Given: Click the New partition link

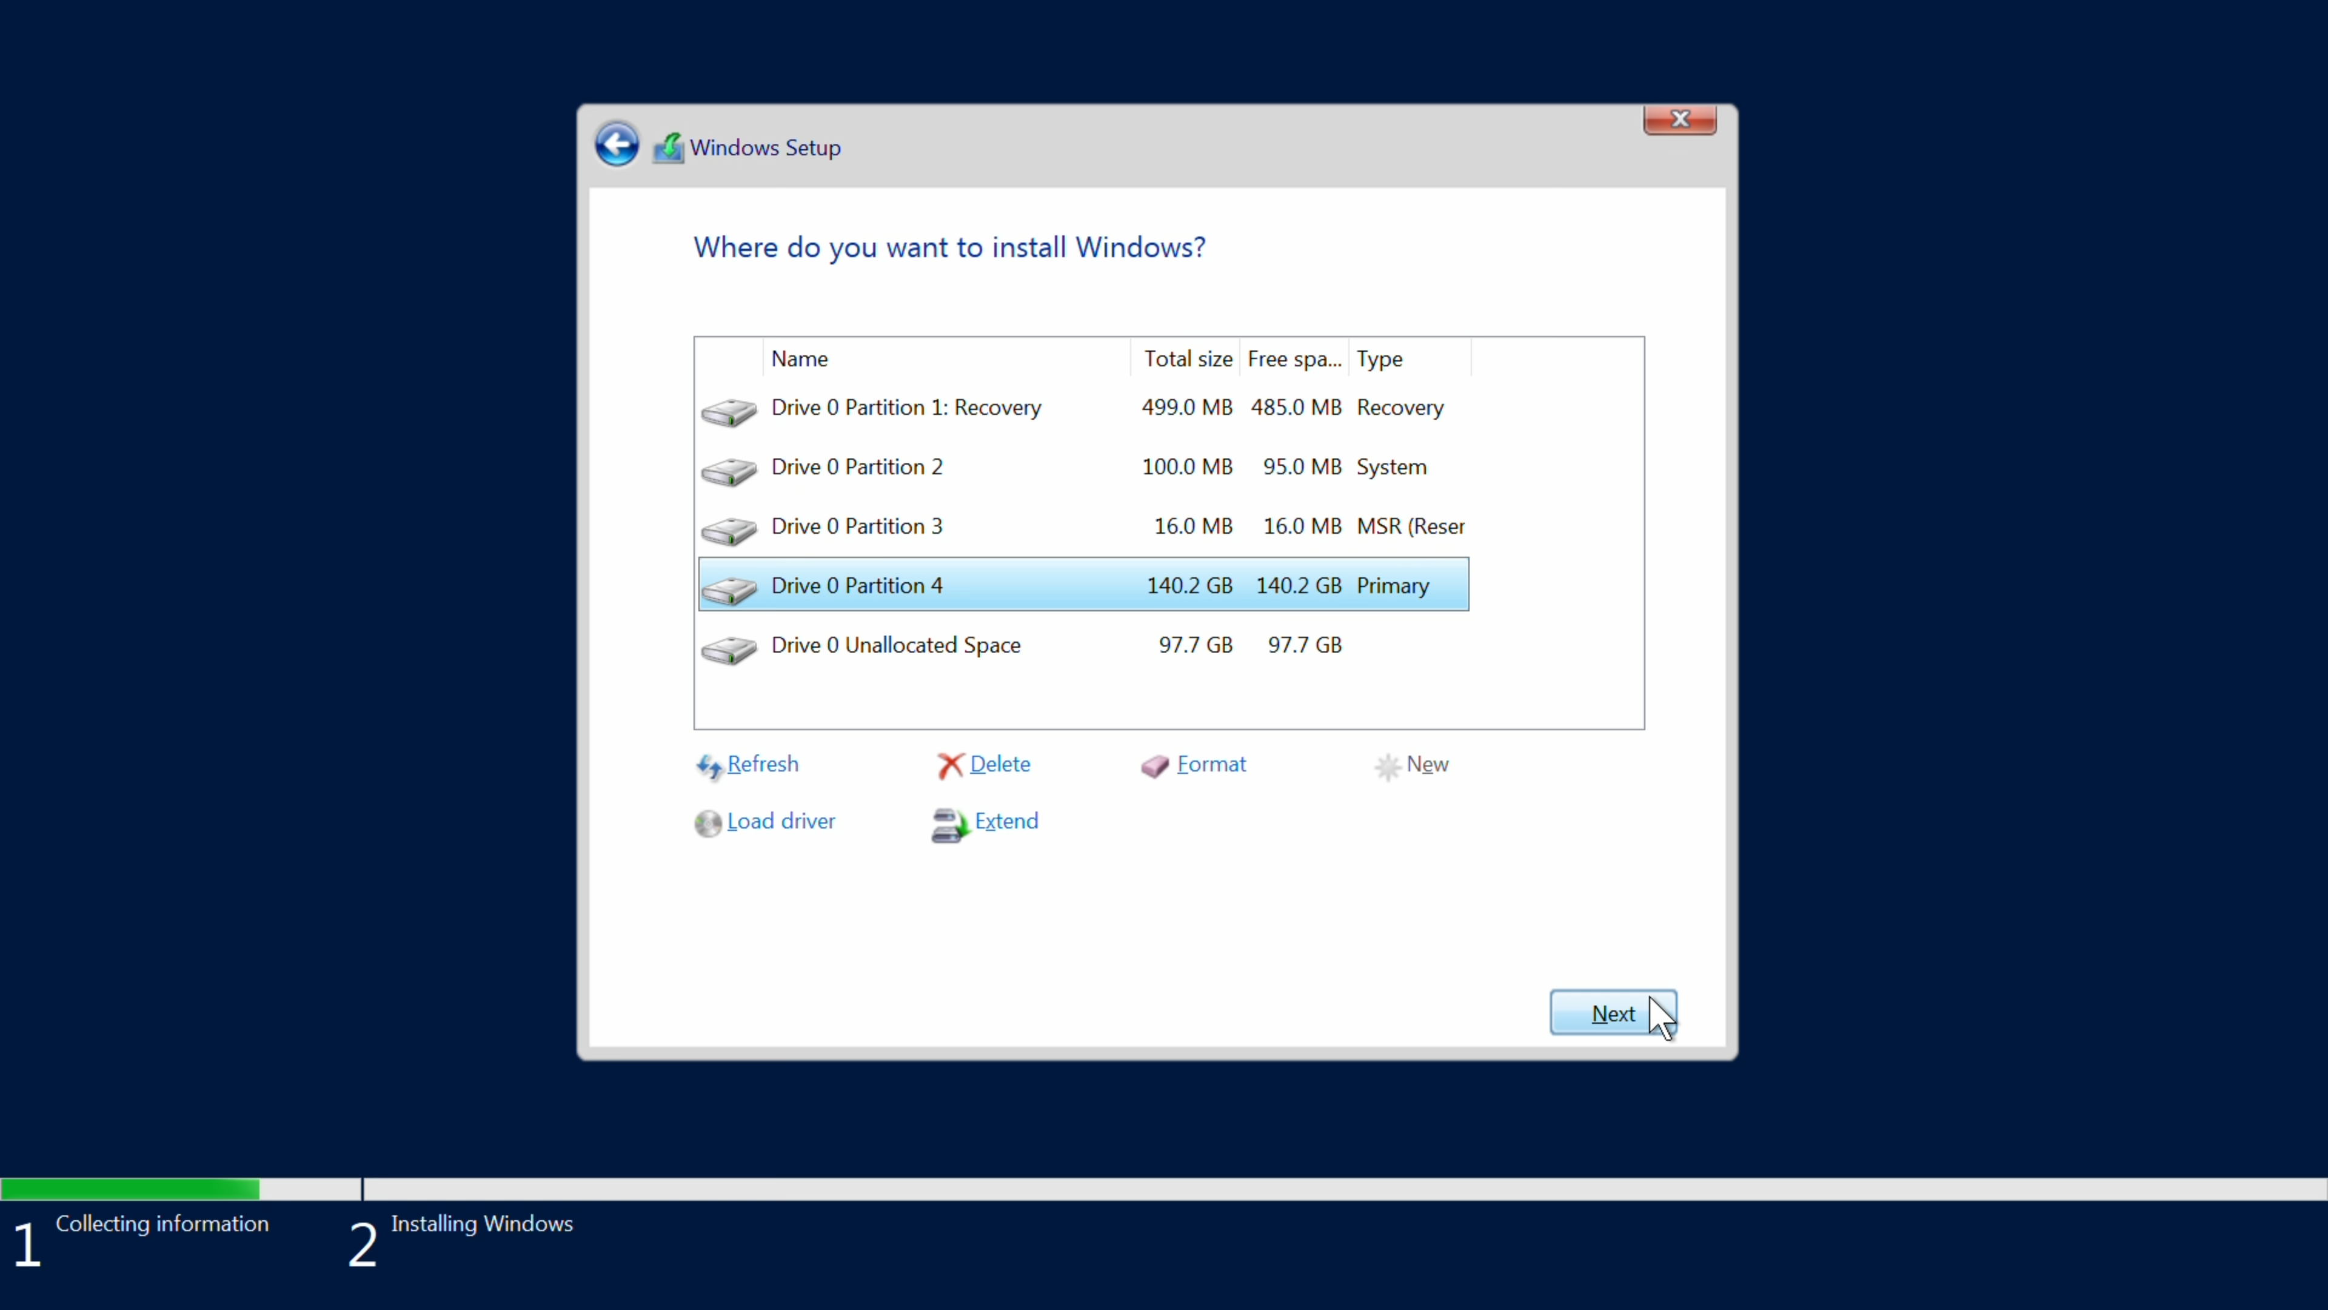Looking at the screenshot, I should point(1427,764).
